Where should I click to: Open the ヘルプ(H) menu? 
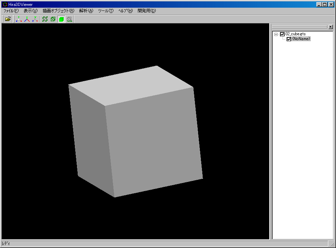[126, 11]
